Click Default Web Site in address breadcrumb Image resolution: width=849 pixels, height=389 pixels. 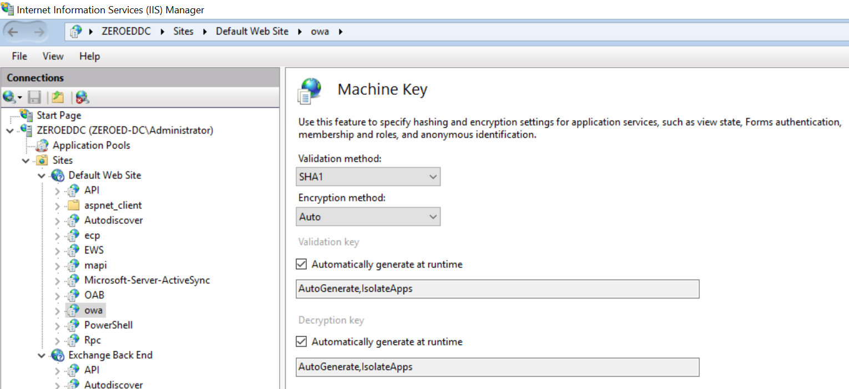[x=252, y=32]
